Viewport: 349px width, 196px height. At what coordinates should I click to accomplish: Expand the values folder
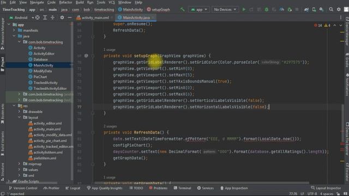[x=19, y=169]
